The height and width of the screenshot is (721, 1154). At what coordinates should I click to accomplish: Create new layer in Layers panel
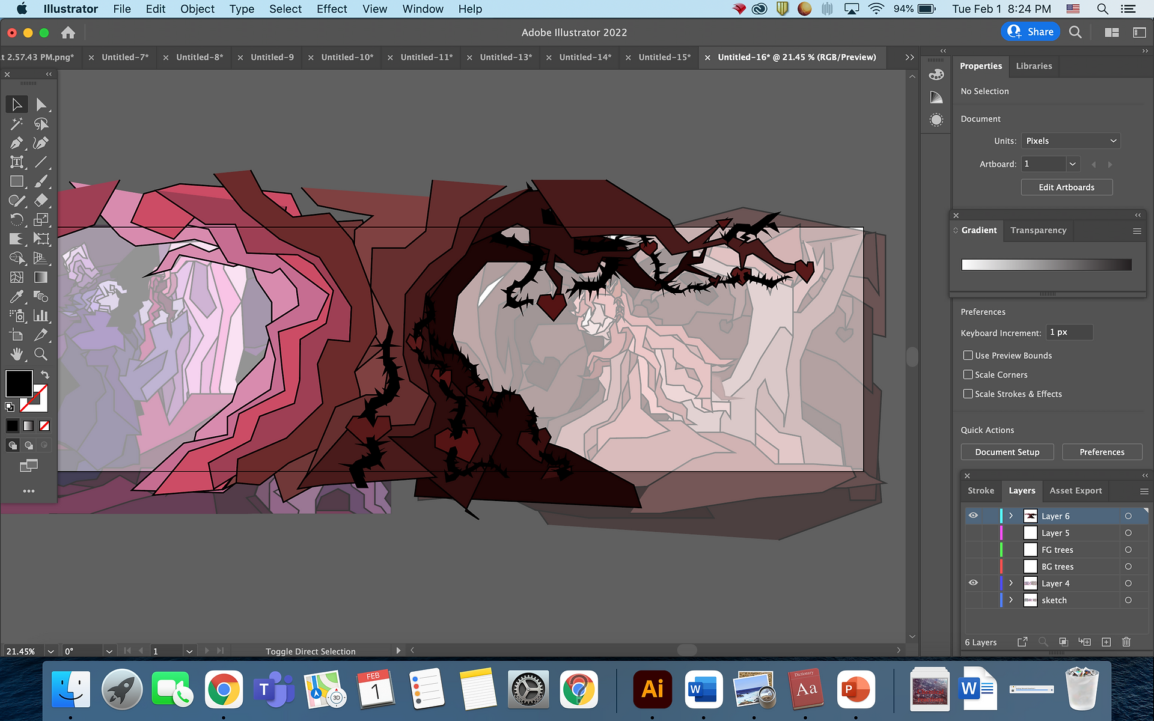coord(1106,642)
